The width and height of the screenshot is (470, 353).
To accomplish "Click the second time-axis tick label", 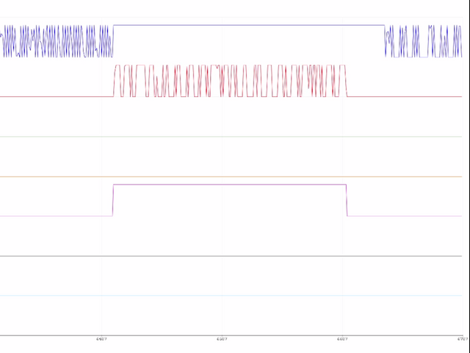I will click(222, 340).
